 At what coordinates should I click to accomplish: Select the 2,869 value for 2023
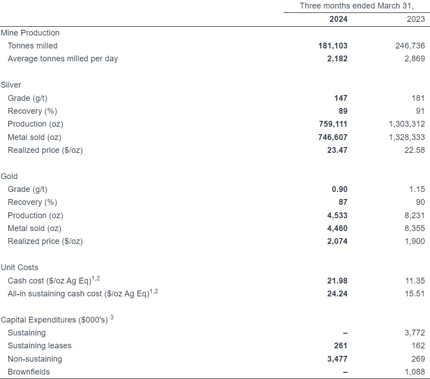[414, 59]
